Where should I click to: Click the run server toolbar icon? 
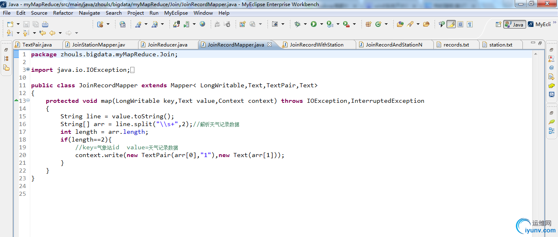[186, 24]
